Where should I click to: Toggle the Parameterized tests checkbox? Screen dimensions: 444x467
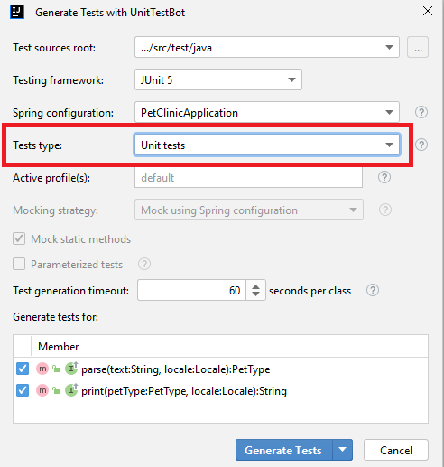[x=19, y=264]
